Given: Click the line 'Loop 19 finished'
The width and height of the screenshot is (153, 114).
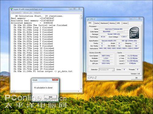Looking at the screenshot, I should (x=34, y=69).
